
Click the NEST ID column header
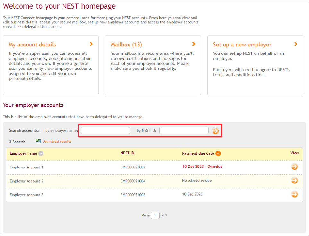point(127,153)
